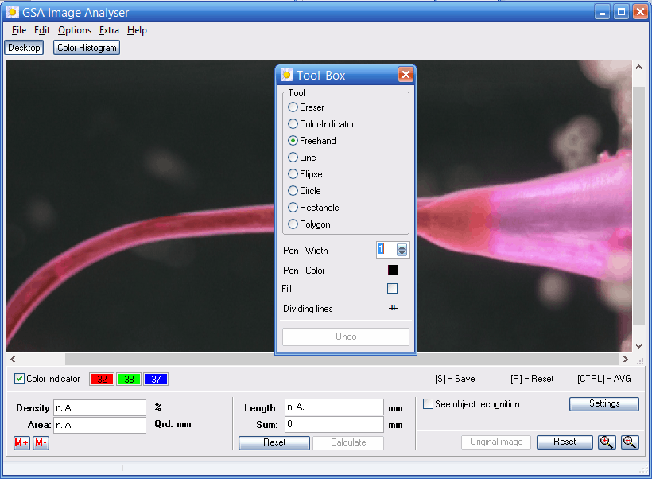This screenshot has height=479, width=652.
Task: Click the Settings button
Action: [604, 403]
